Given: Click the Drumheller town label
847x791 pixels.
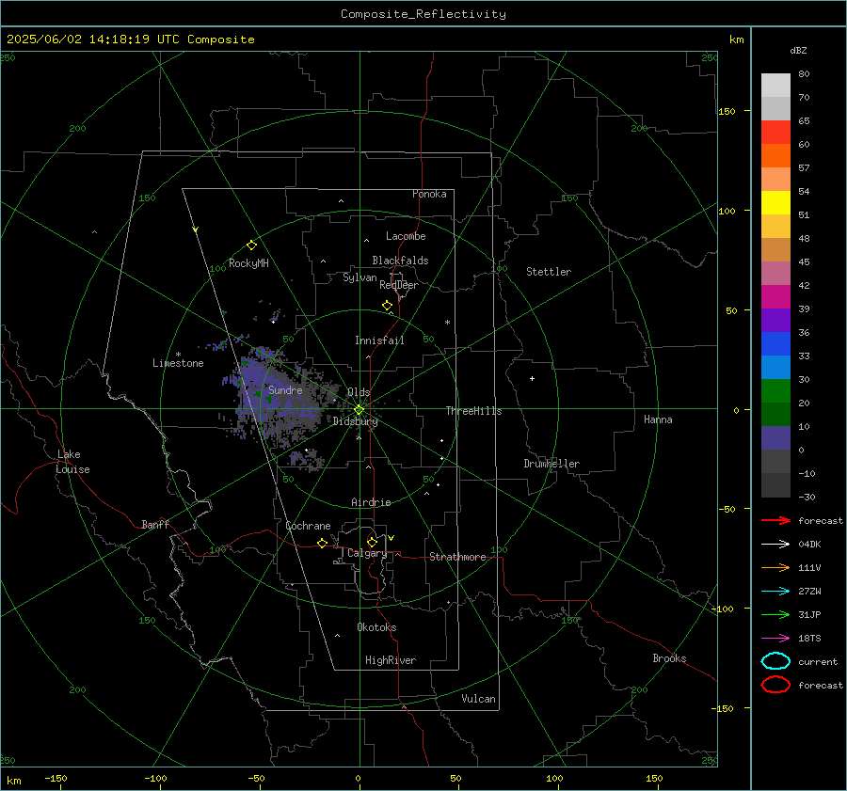Looking at the screenshot, I should pyautogui.click(x=551, y=464).
